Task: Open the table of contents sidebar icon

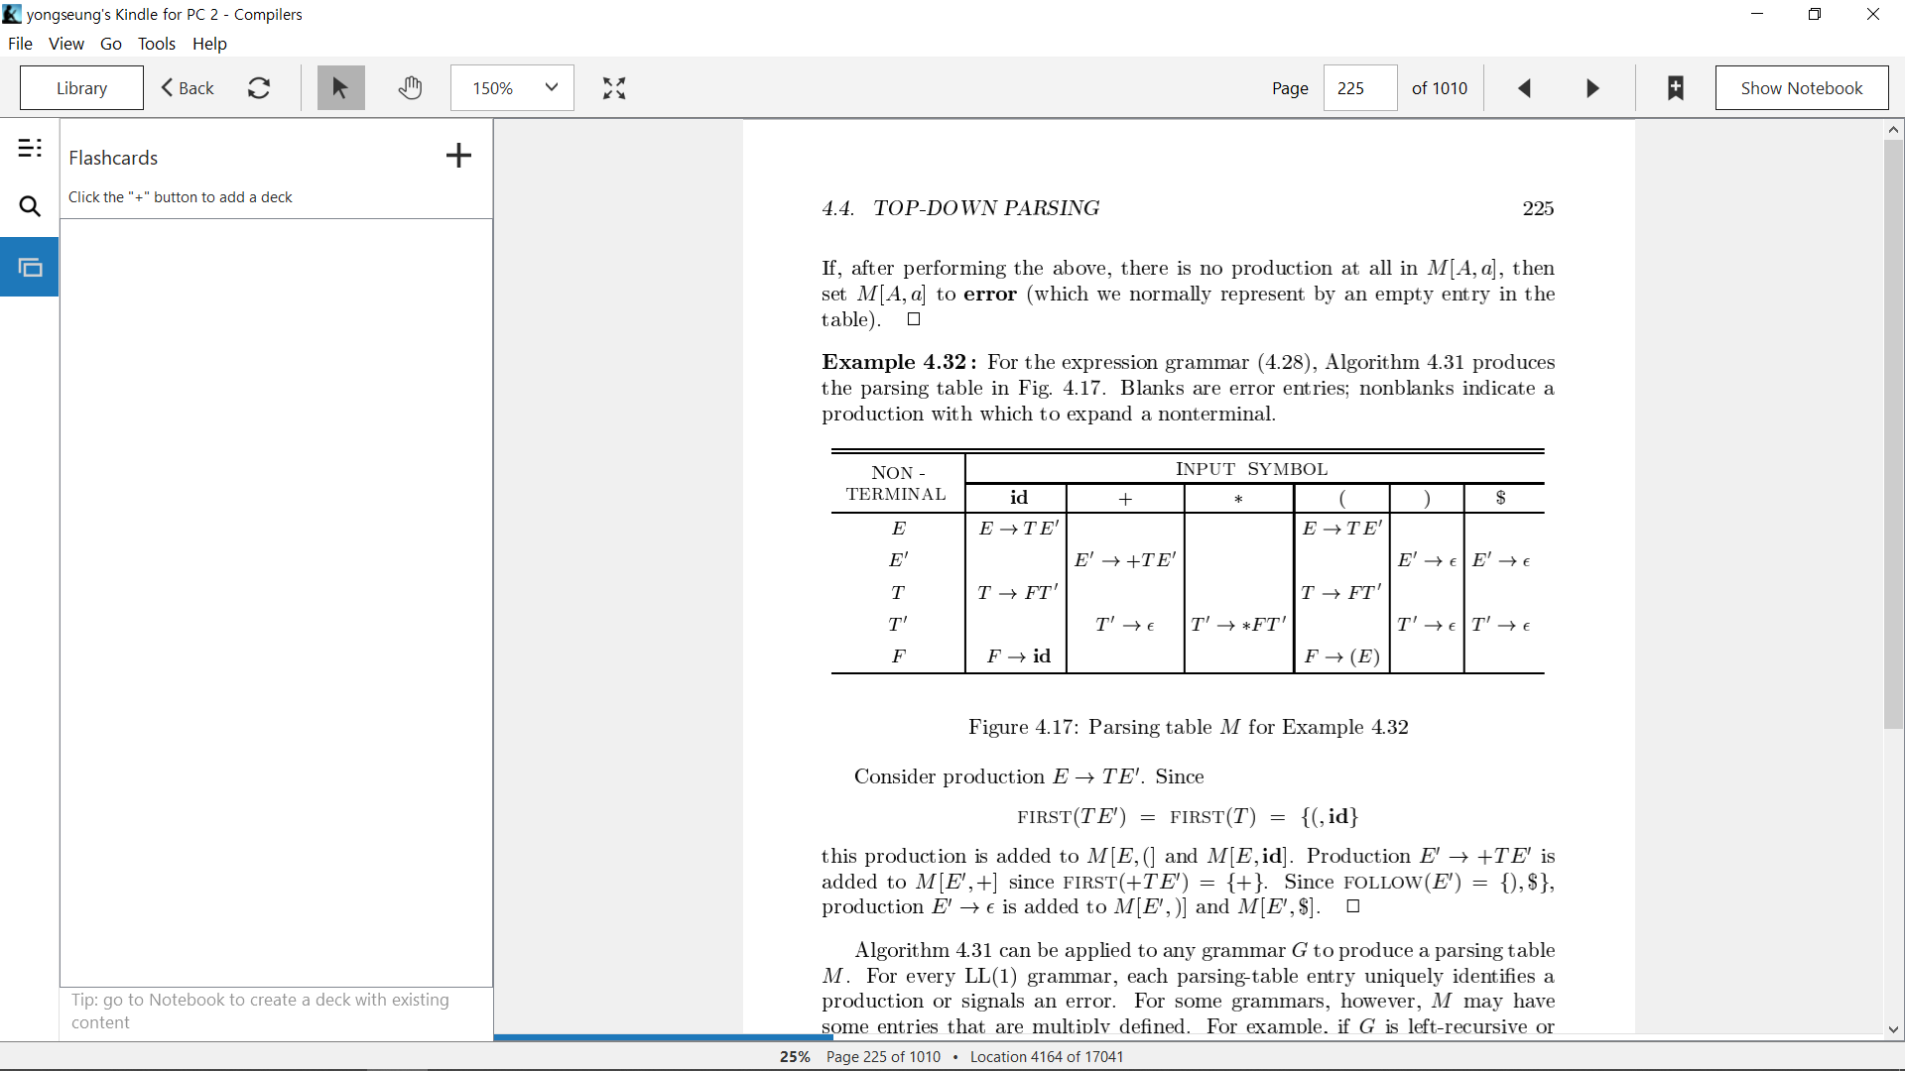Action: coord(30,149)
